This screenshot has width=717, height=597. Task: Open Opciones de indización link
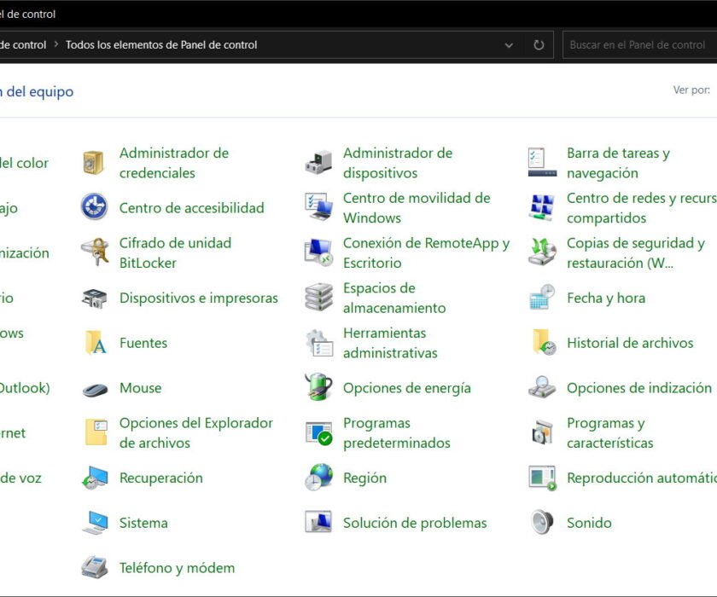[x=639, y=388]
